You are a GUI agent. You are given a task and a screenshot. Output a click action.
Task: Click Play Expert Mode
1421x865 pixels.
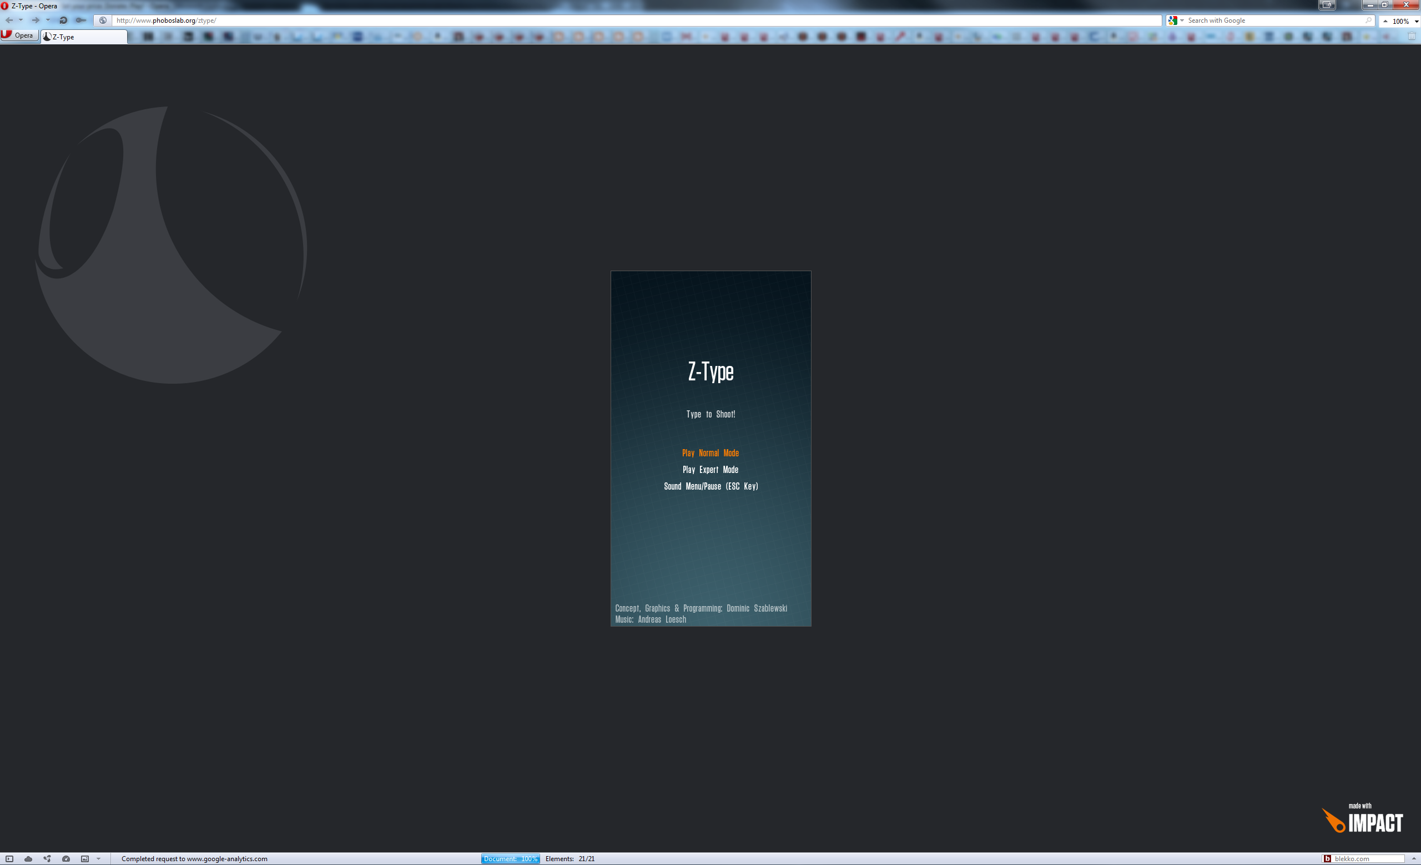(710, 470)
